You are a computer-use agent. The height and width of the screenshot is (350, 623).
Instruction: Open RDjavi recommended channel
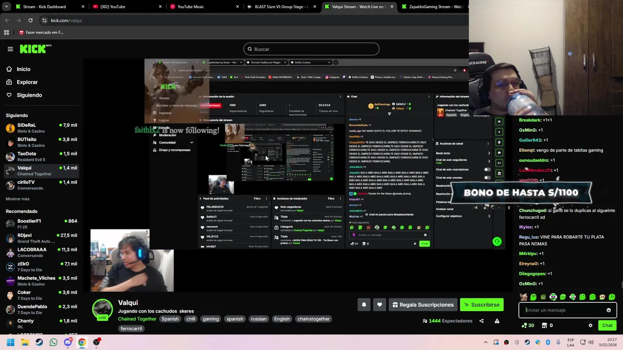click(x=41, y=238)
